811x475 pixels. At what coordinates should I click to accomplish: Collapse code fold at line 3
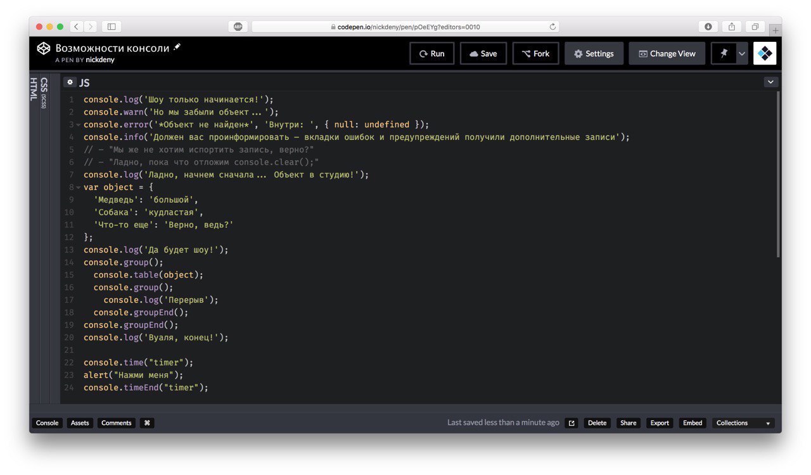(79, 125)
